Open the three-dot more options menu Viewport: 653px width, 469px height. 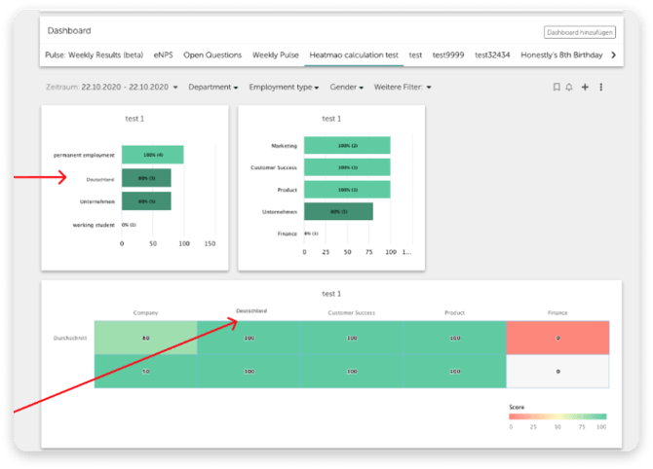[600, 88]
